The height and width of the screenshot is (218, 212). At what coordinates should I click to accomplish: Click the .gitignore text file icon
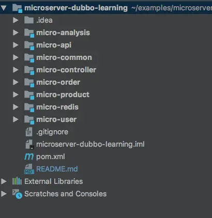(29, 132)
